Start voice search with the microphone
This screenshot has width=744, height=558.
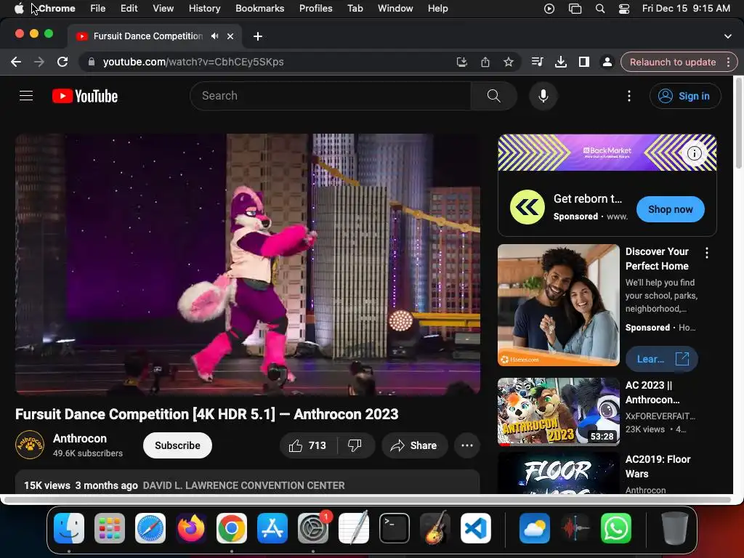[x=543, y=96]
